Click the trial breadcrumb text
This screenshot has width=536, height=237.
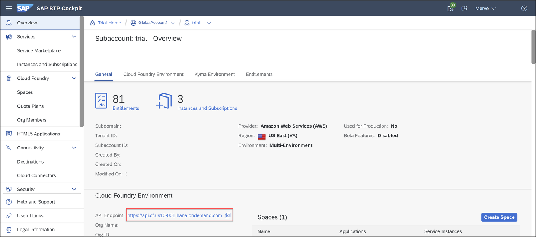click(x=196, y=23)
